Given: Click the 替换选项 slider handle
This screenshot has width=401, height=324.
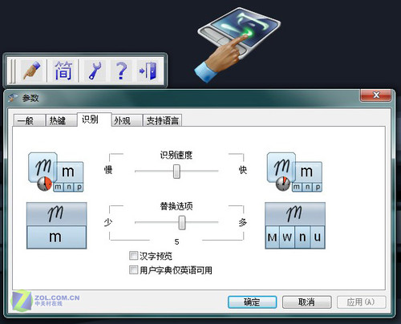Looking at the screenshot, I should coord(182,223).
